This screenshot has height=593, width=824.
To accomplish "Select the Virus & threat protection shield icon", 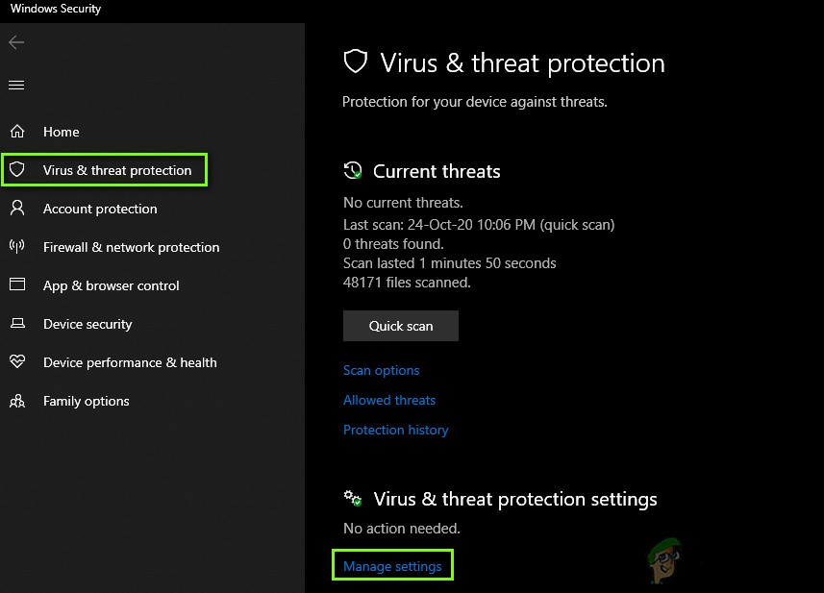I will coord(17,169).
